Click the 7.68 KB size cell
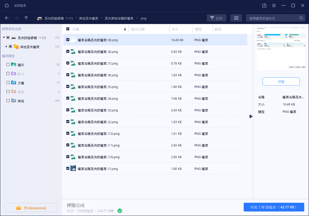Image resolution: width=309 pixels, height=216 pixels. pos(176,98)
